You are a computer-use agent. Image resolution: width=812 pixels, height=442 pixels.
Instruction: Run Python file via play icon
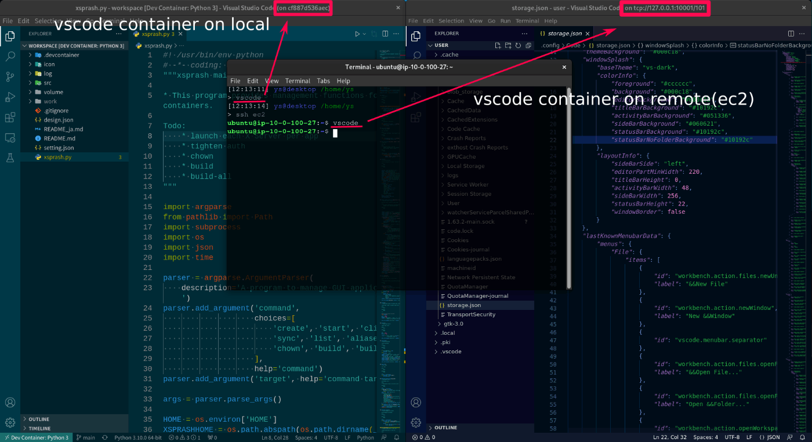click(358, 34)
